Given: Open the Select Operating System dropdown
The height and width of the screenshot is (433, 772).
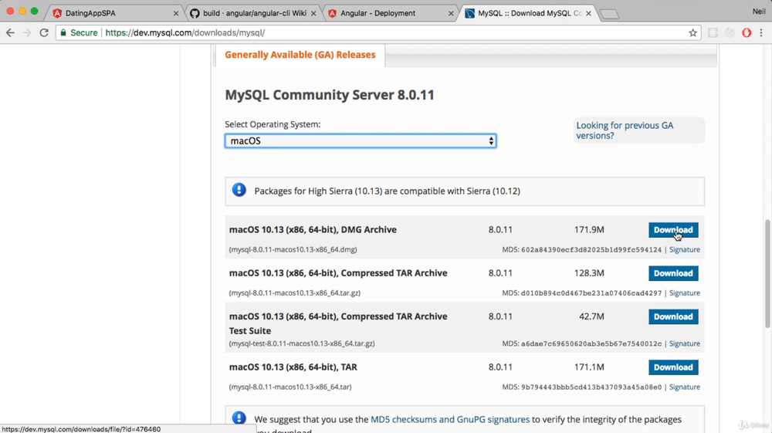Looking at the screenshot, I should pos(361,140).
